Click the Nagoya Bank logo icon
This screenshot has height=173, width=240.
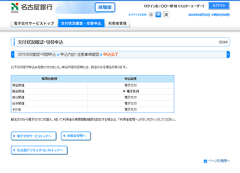click(15, 7)
